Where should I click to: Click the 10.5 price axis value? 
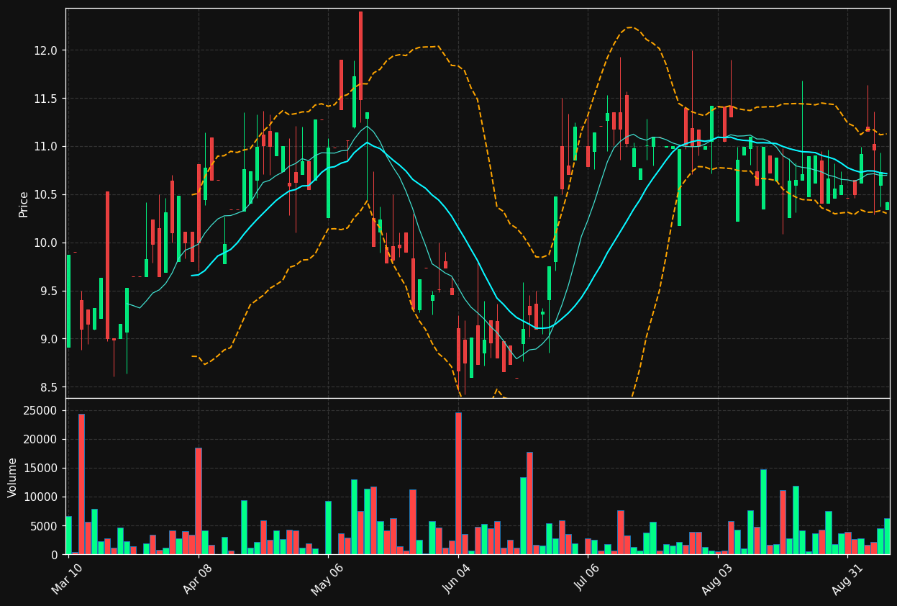click(x=47, y=195)
